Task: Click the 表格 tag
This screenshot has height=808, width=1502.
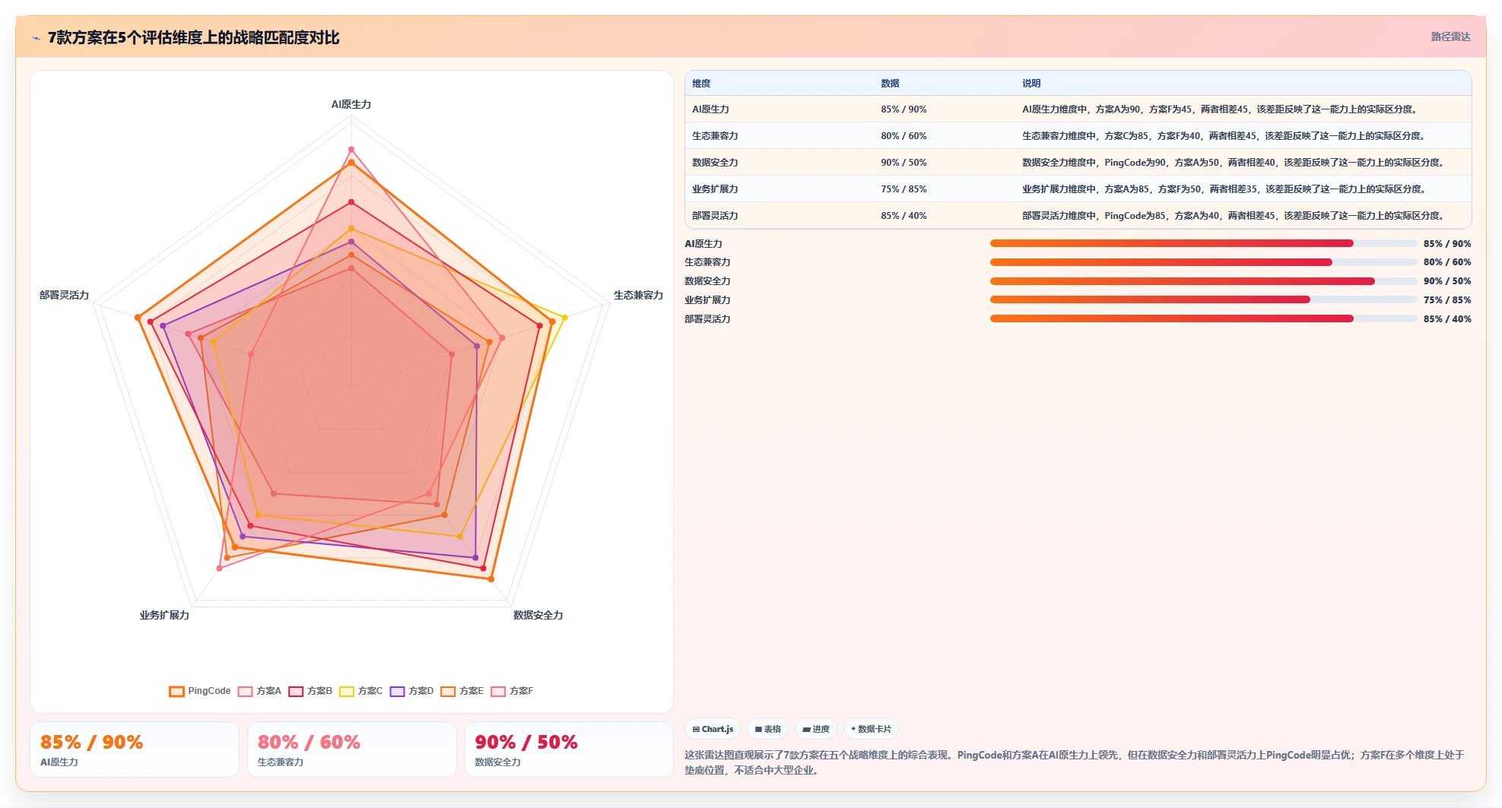Action: click(768, 729)
